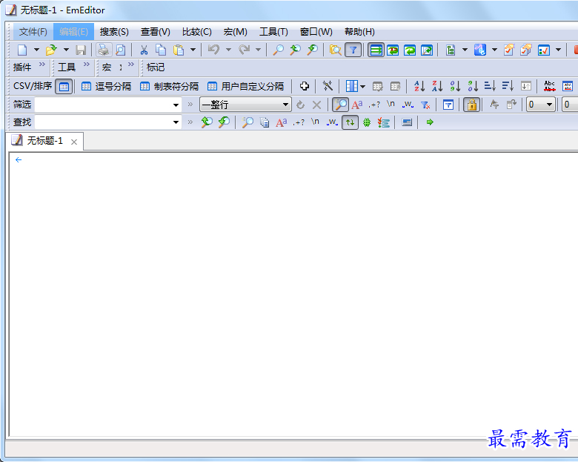Image resolution: width=578 pixels, height=462 pixels.
Task: Open the 帮助(H) menu
Action: pyautogui.click(x=359, y=32)
